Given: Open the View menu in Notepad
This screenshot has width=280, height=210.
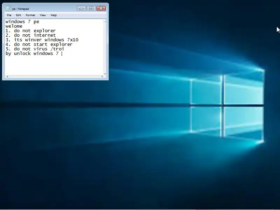Looking at the screenshot, I should pyautogui.click(x=43, y=15).
